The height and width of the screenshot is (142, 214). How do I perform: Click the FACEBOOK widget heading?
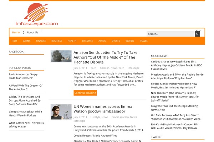point(16,52)
